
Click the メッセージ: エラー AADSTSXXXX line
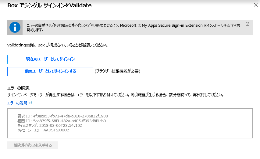click(x=43, y=130)
